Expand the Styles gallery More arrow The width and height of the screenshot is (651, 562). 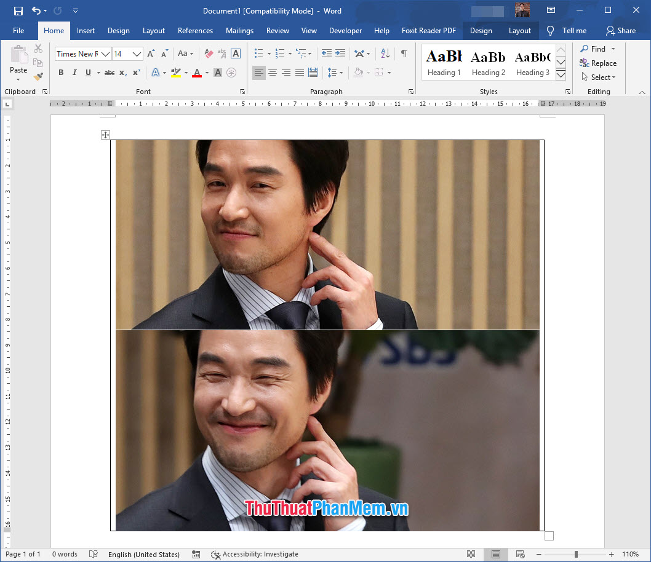pyautogui.click(x=561, y=75)
